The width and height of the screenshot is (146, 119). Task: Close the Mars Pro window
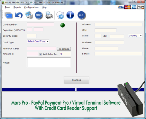click(141, 2)
